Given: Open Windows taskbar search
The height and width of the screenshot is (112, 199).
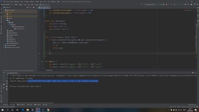Looking at the screenshot, I should point(7,110).
